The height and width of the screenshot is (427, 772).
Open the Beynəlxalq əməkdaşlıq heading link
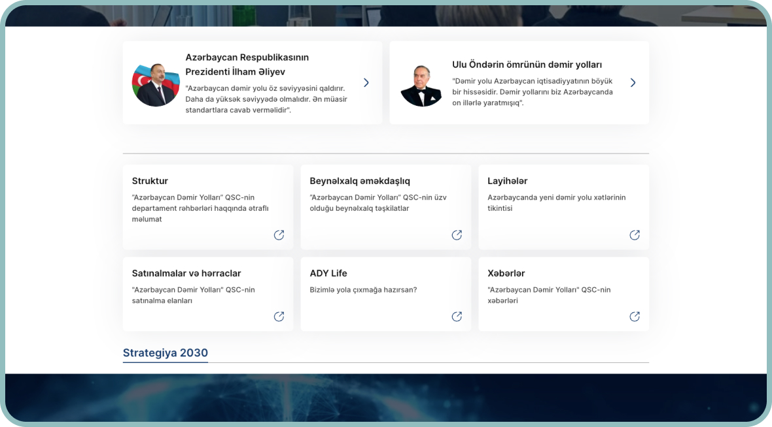pyautogui.click(x=360, y=181)
